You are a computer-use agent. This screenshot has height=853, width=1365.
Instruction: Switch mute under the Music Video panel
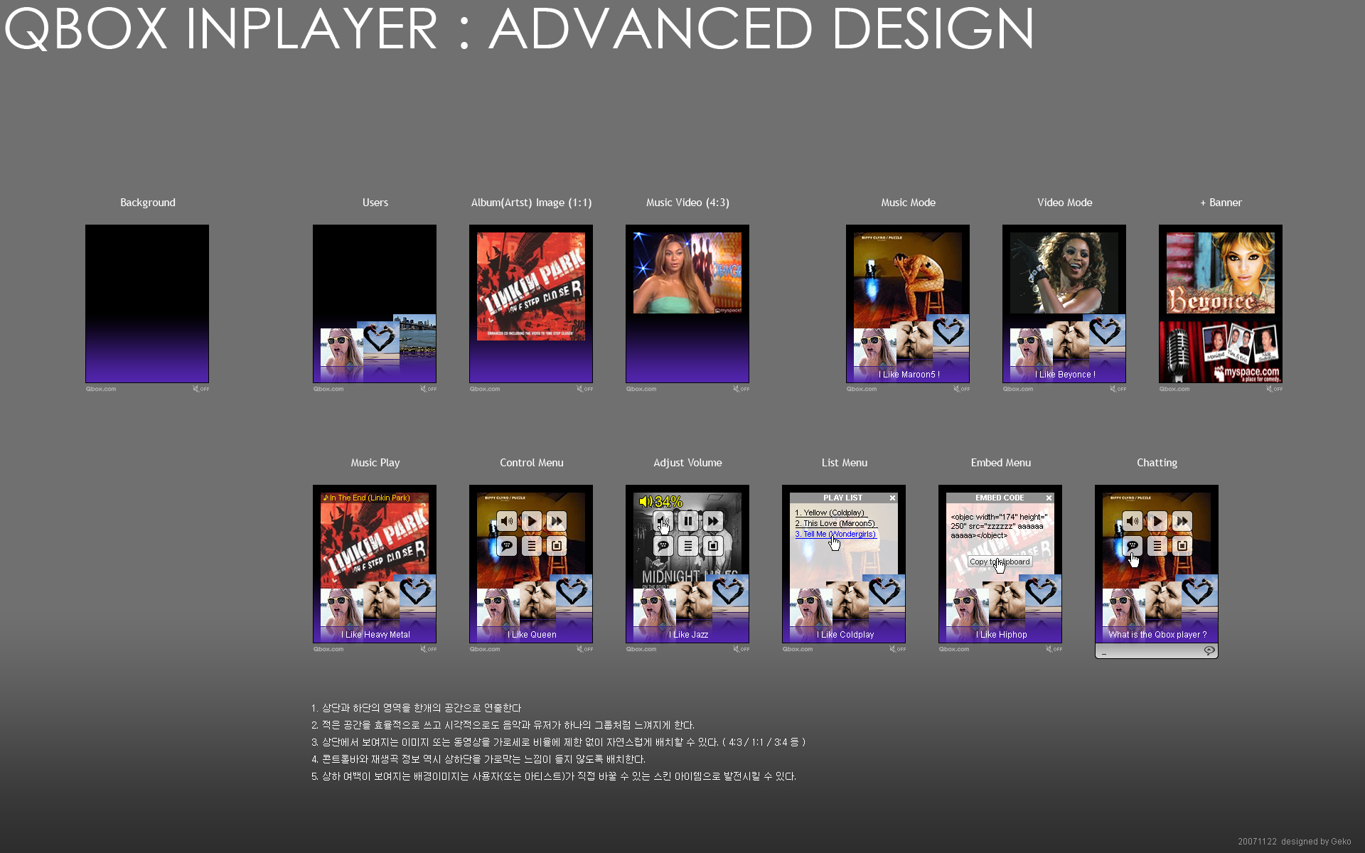click(742, 389)
